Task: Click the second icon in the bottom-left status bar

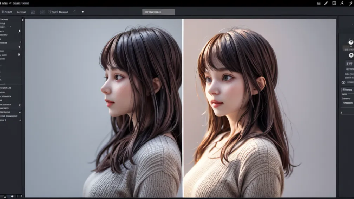Action: (x=12, y=197)
